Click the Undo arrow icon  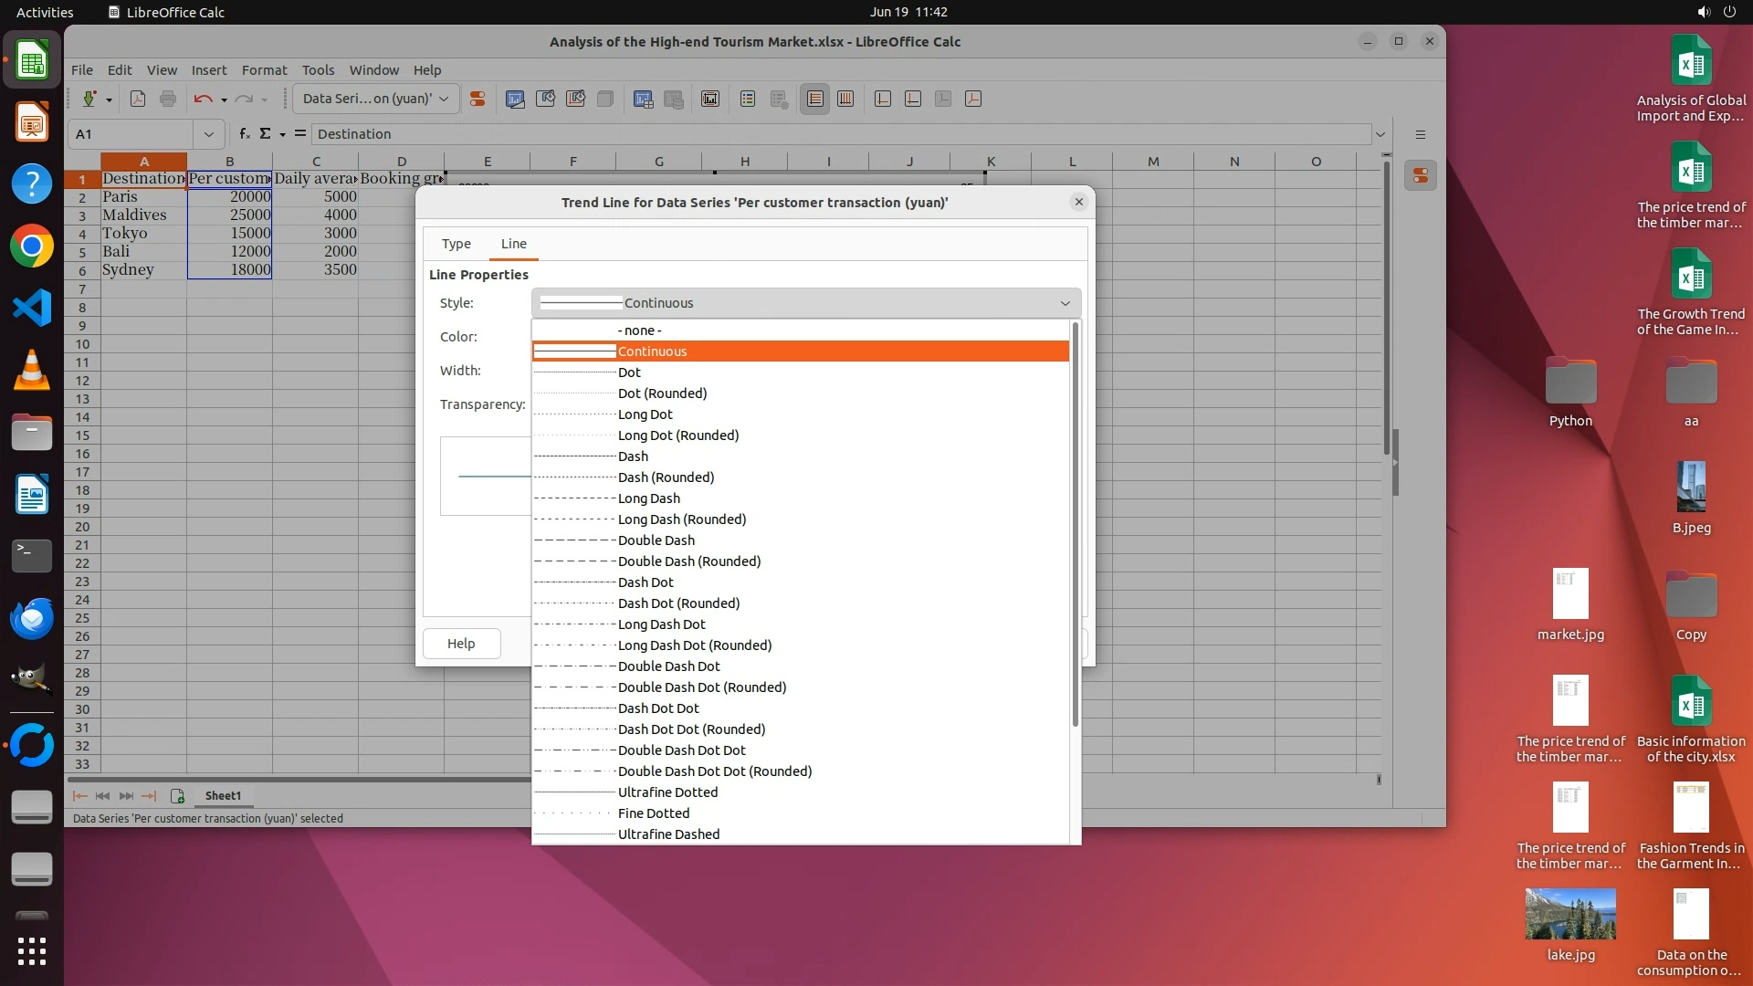coord(203,99)
